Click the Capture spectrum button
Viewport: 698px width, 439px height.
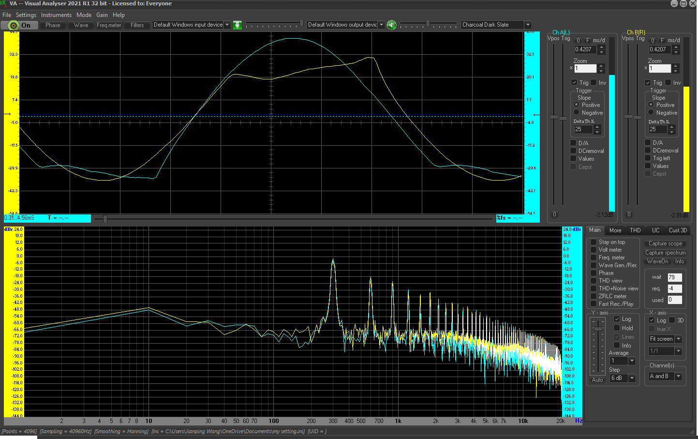pos(665,253)
